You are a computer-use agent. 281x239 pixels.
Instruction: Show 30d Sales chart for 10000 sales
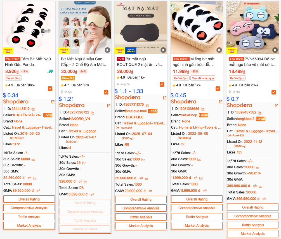tap(33, 159)
